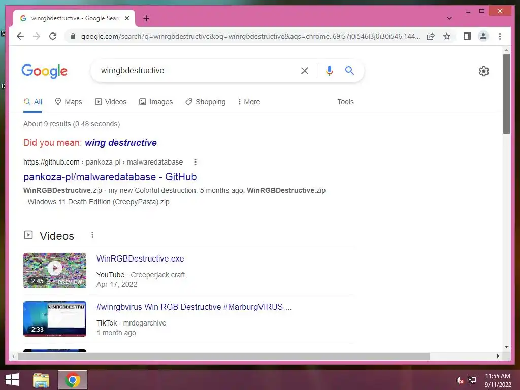The height and width of the screenshot is (390, 520).
Task: Click the muted volume tray icon
Action: click(460, 380)
